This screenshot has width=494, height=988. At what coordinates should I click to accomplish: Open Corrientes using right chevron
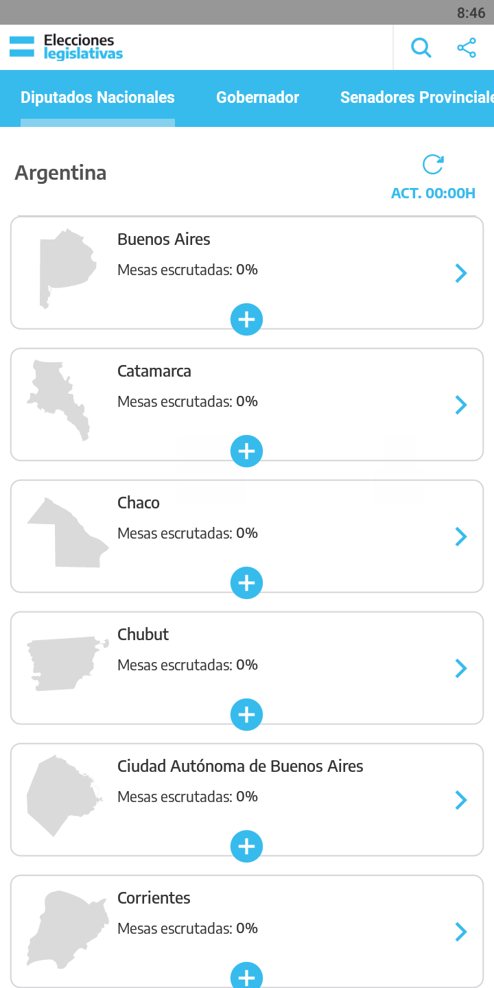point(461,932)
